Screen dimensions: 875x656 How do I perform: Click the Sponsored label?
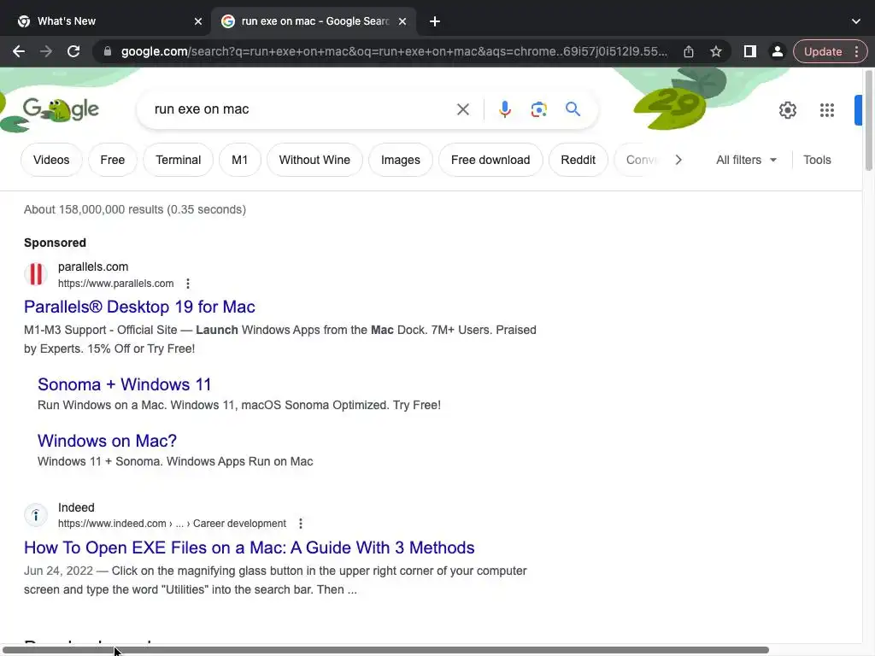tap(56, 243)
